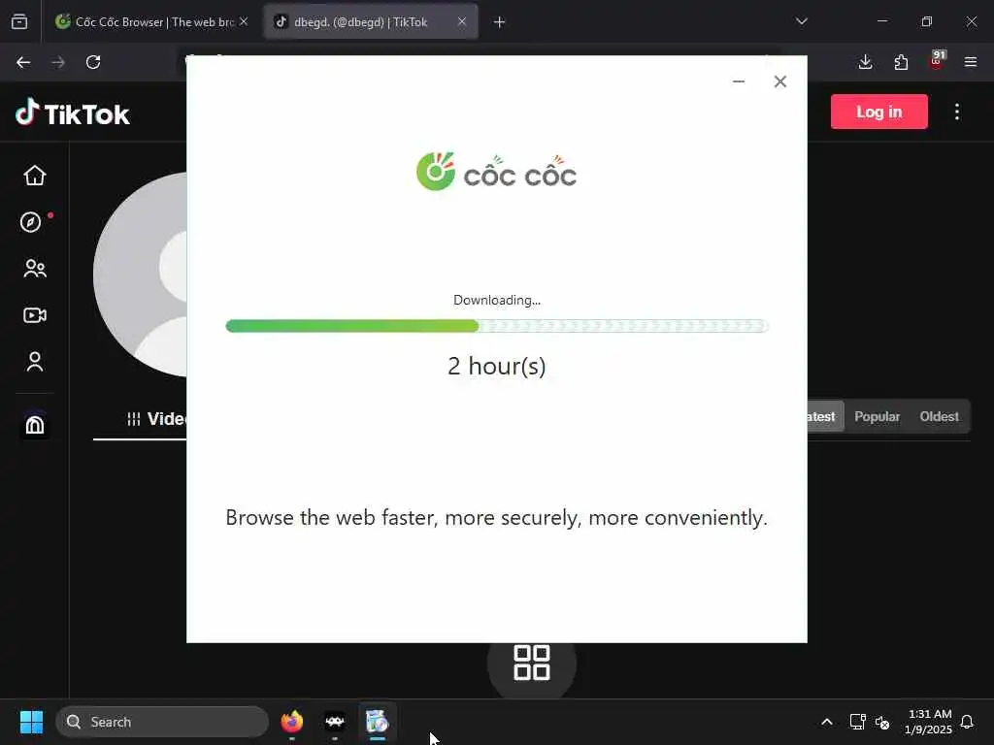Open TikTok three-dot more options menu

(x=956, y=112)
